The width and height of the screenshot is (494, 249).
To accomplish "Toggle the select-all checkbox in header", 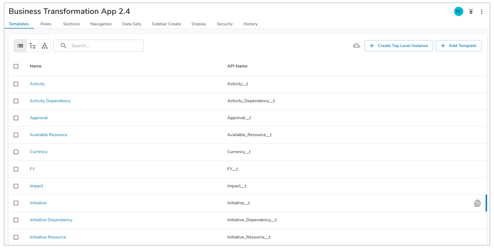I will [x=16, y=66].
